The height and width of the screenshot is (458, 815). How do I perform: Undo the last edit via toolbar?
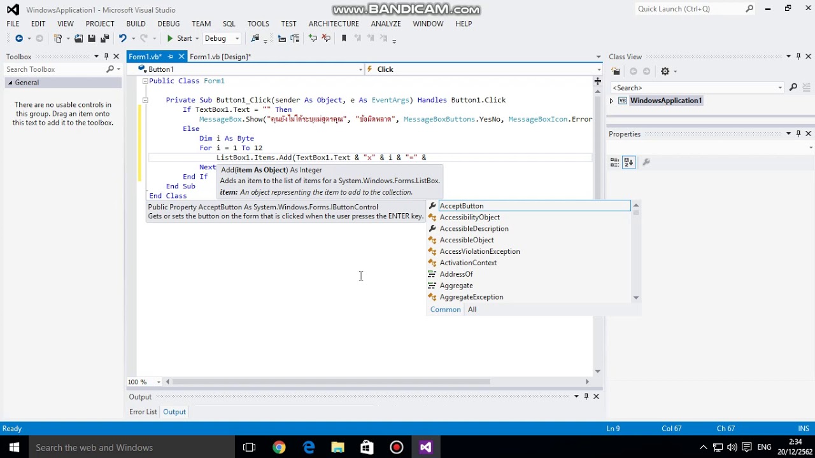[x=122, y=39]
